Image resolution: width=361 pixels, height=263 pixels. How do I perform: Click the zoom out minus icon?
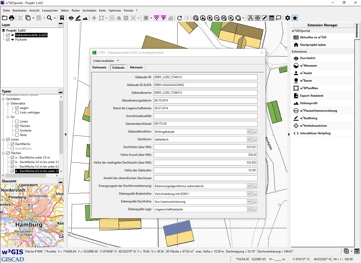217,18
